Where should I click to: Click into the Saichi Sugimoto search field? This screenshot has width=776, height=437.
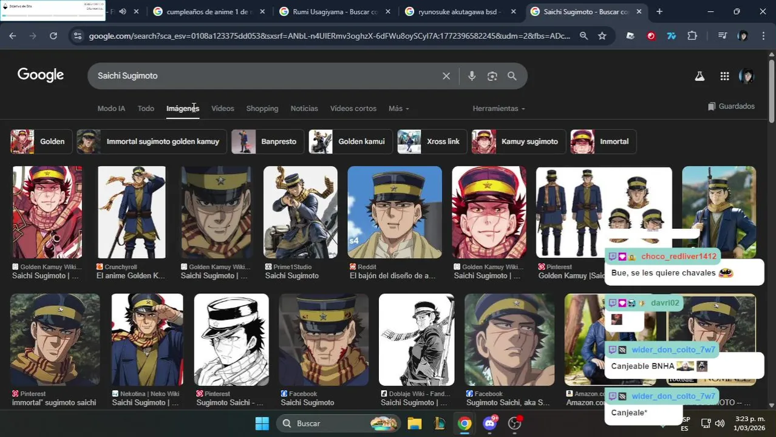[264, 76]
